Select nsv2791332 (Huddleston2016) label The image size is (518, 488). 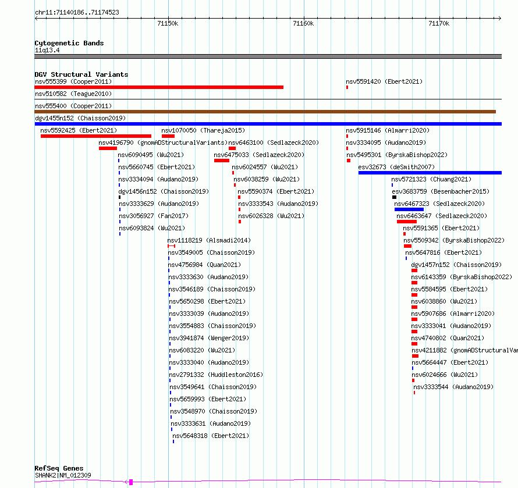point(217,375)
